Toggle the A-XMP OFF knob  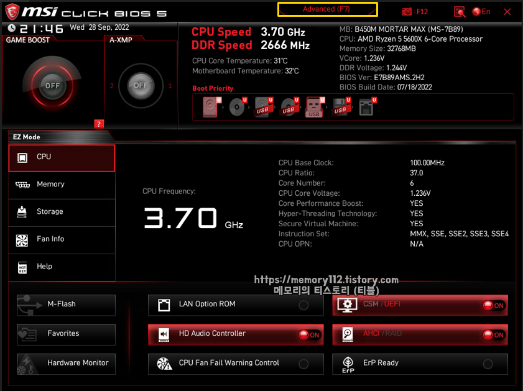click(x=141, y=85)
